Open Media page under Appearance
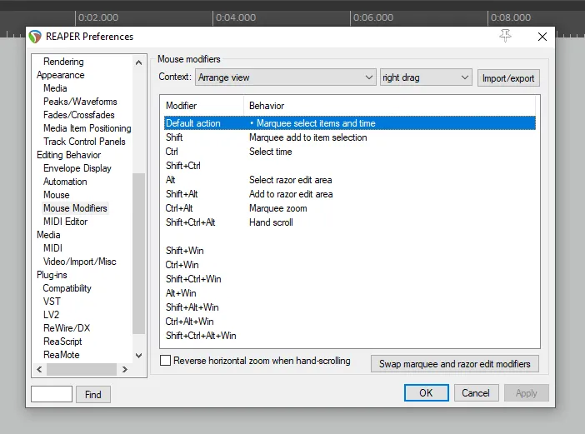 [x=55, y=88]
